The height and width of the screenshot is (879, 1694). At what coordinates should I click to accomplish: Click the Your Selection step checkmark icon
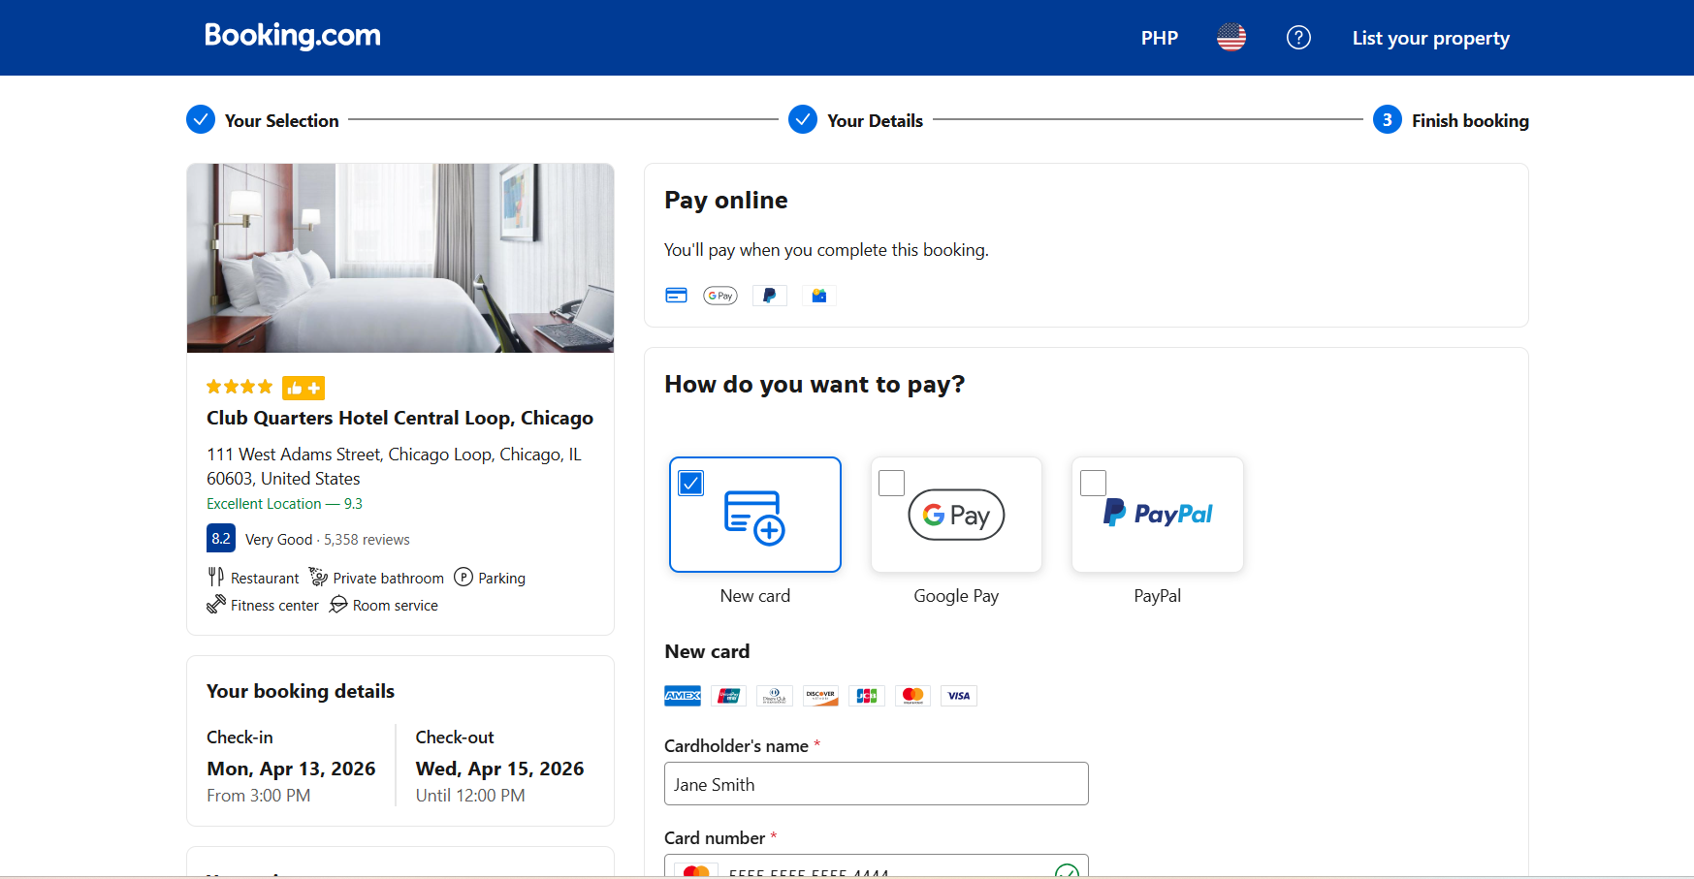201,119
